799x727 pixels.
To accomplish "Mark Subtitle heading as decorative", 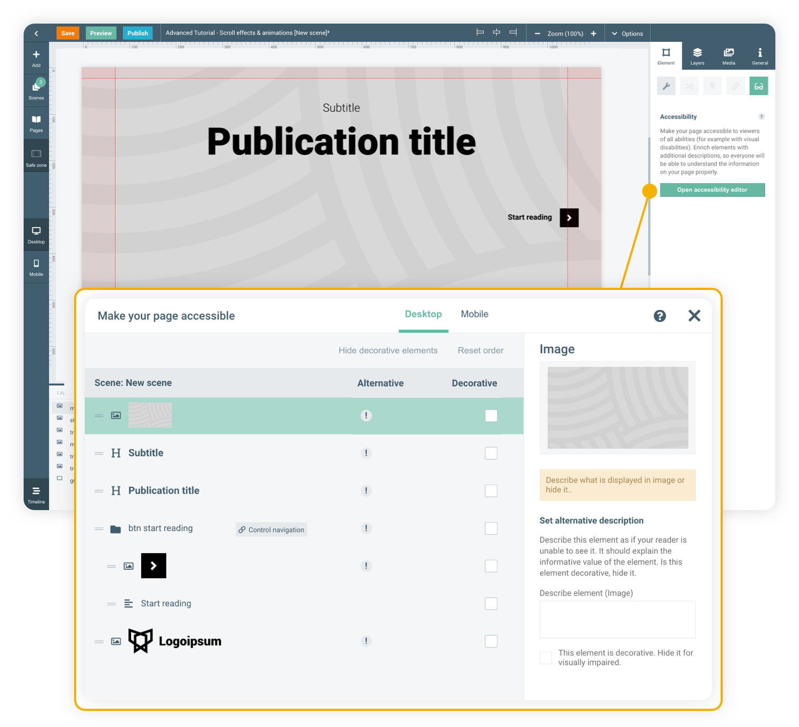I will [491, 453].
